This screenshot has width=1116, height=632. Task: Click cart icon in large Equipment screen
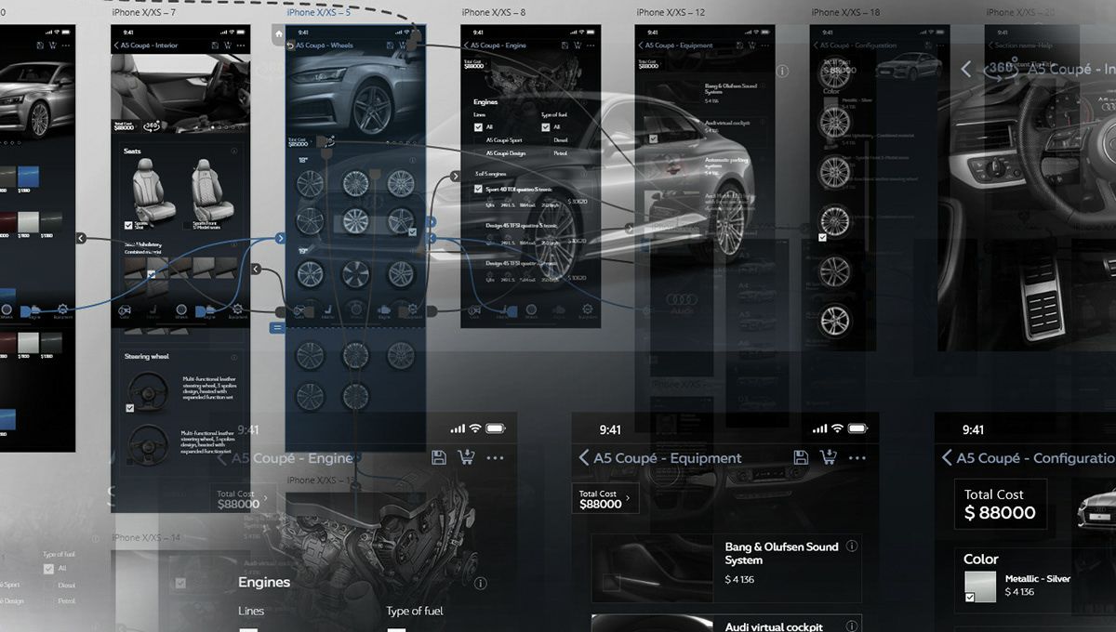828,457
